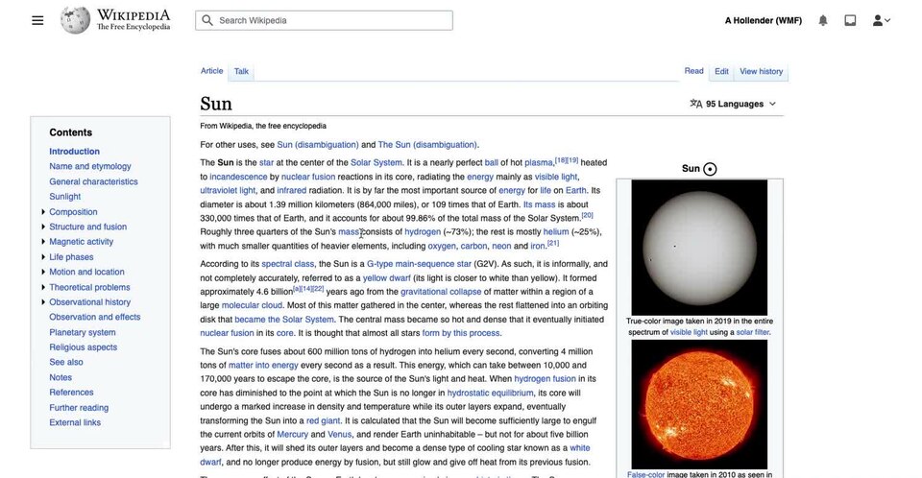Expand the Structure and fusion arrow
This screenshot has width=922, height=478.
point(43,227)
